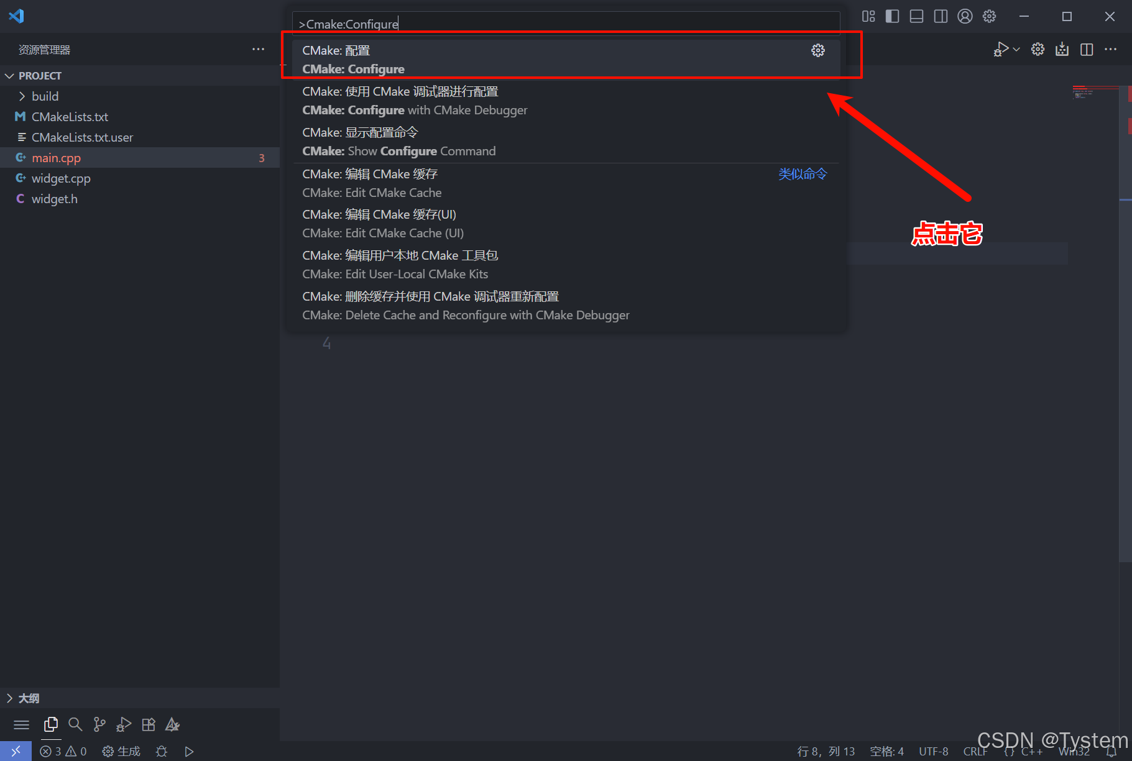This screenshot has height=761, width=1132.
Task: Select Configure with CMake Debugger command
Action: pos(566,101)
